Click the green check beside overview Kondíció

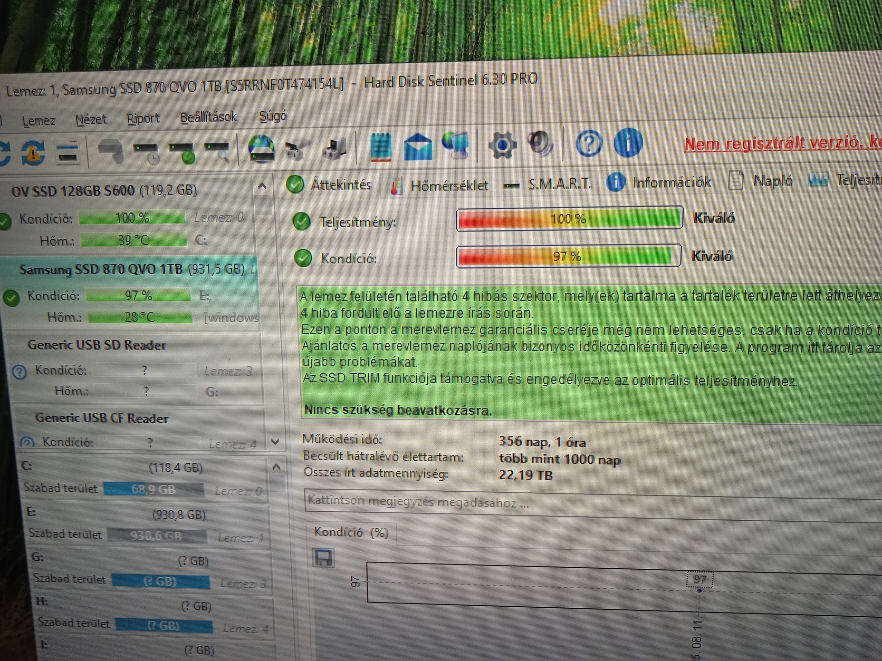pyautogui.click(x=303, y=258)
